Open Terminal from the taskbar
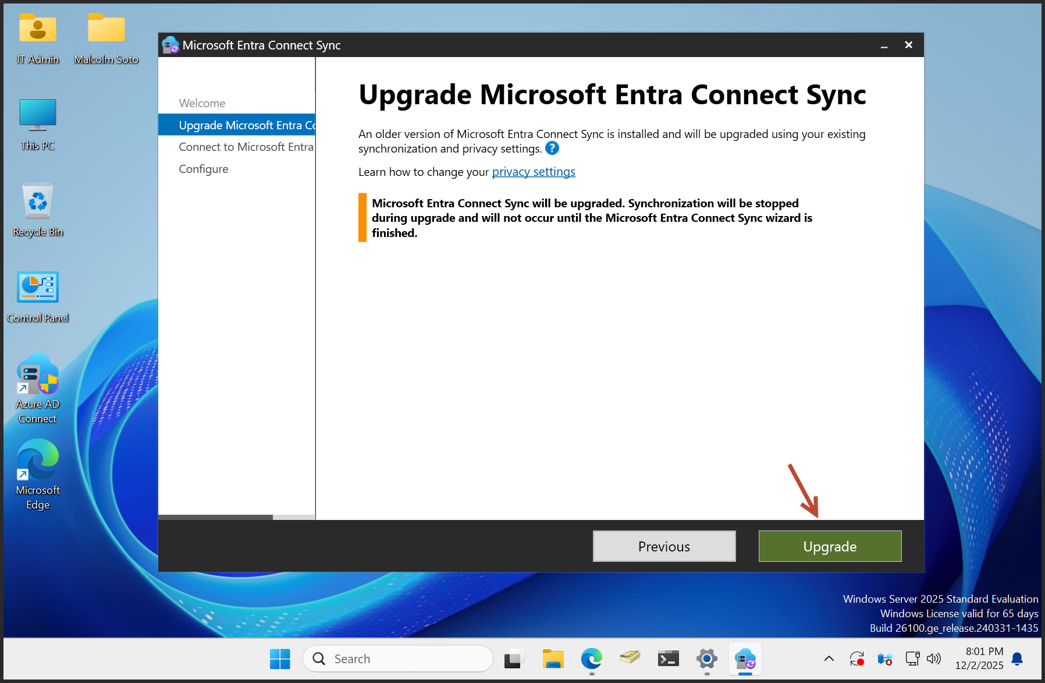The height and width of the screenshot is (683, 1045). [x=668, y=659]
